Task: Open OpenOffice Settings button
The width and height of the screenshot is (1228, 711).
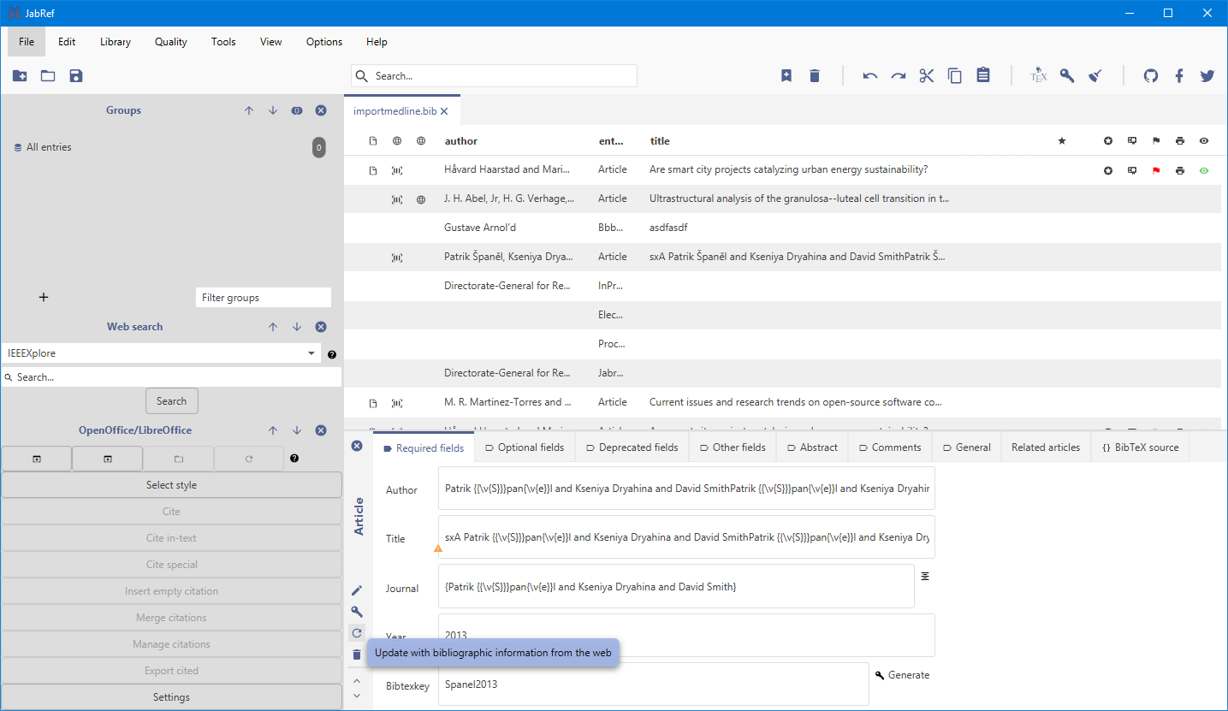Action: 171,697
